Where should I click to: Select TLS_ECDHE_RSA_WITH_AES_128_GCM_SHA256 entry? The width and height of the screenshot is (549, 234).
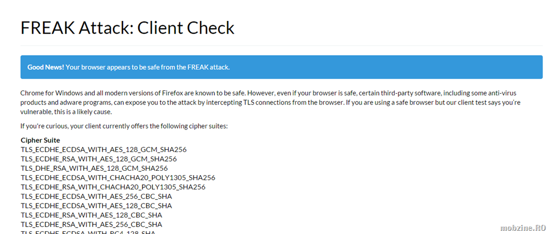(99, 159)
